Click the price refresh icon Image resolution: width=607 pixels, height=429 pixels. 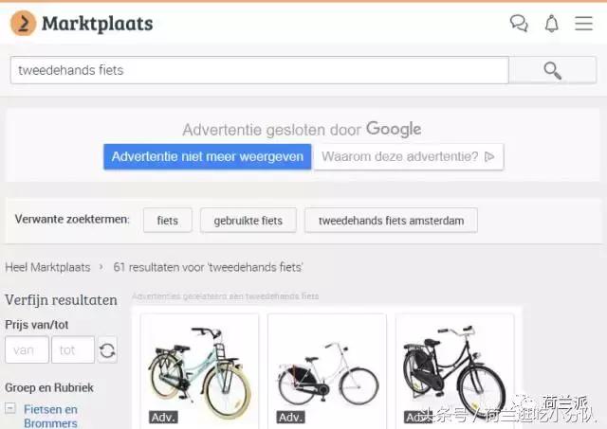point(107,350)
